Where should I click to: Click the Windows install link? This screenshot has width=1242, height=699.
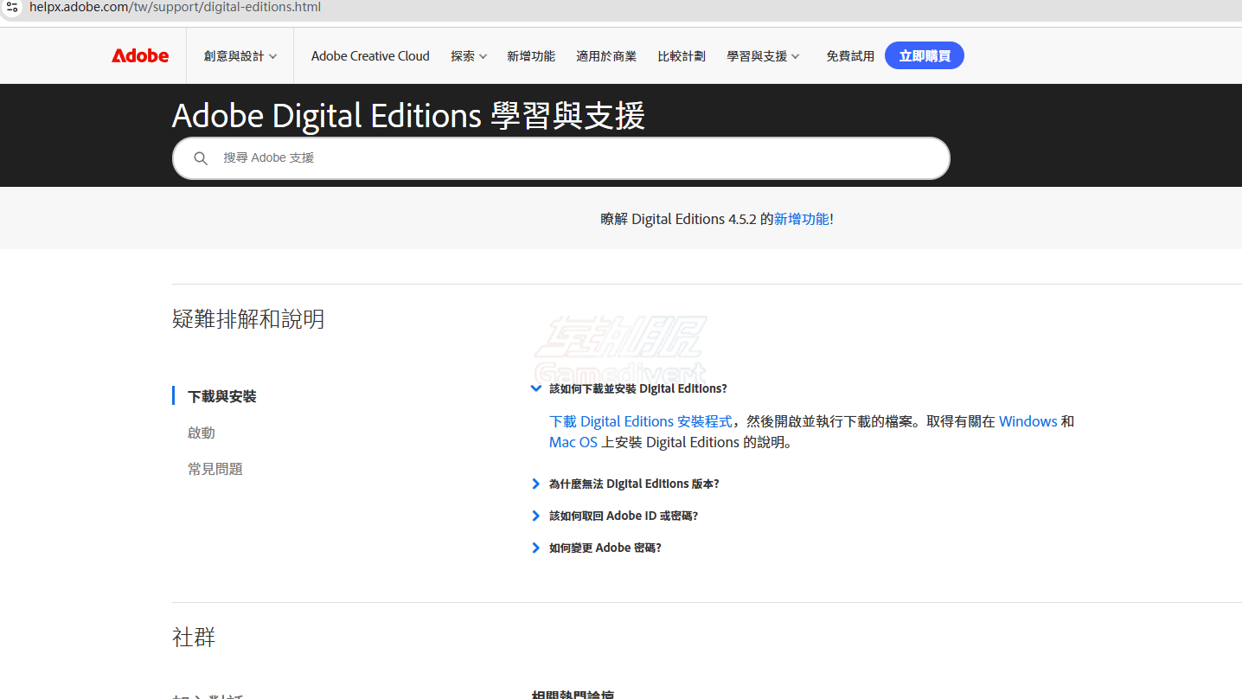click(1028, 421)
